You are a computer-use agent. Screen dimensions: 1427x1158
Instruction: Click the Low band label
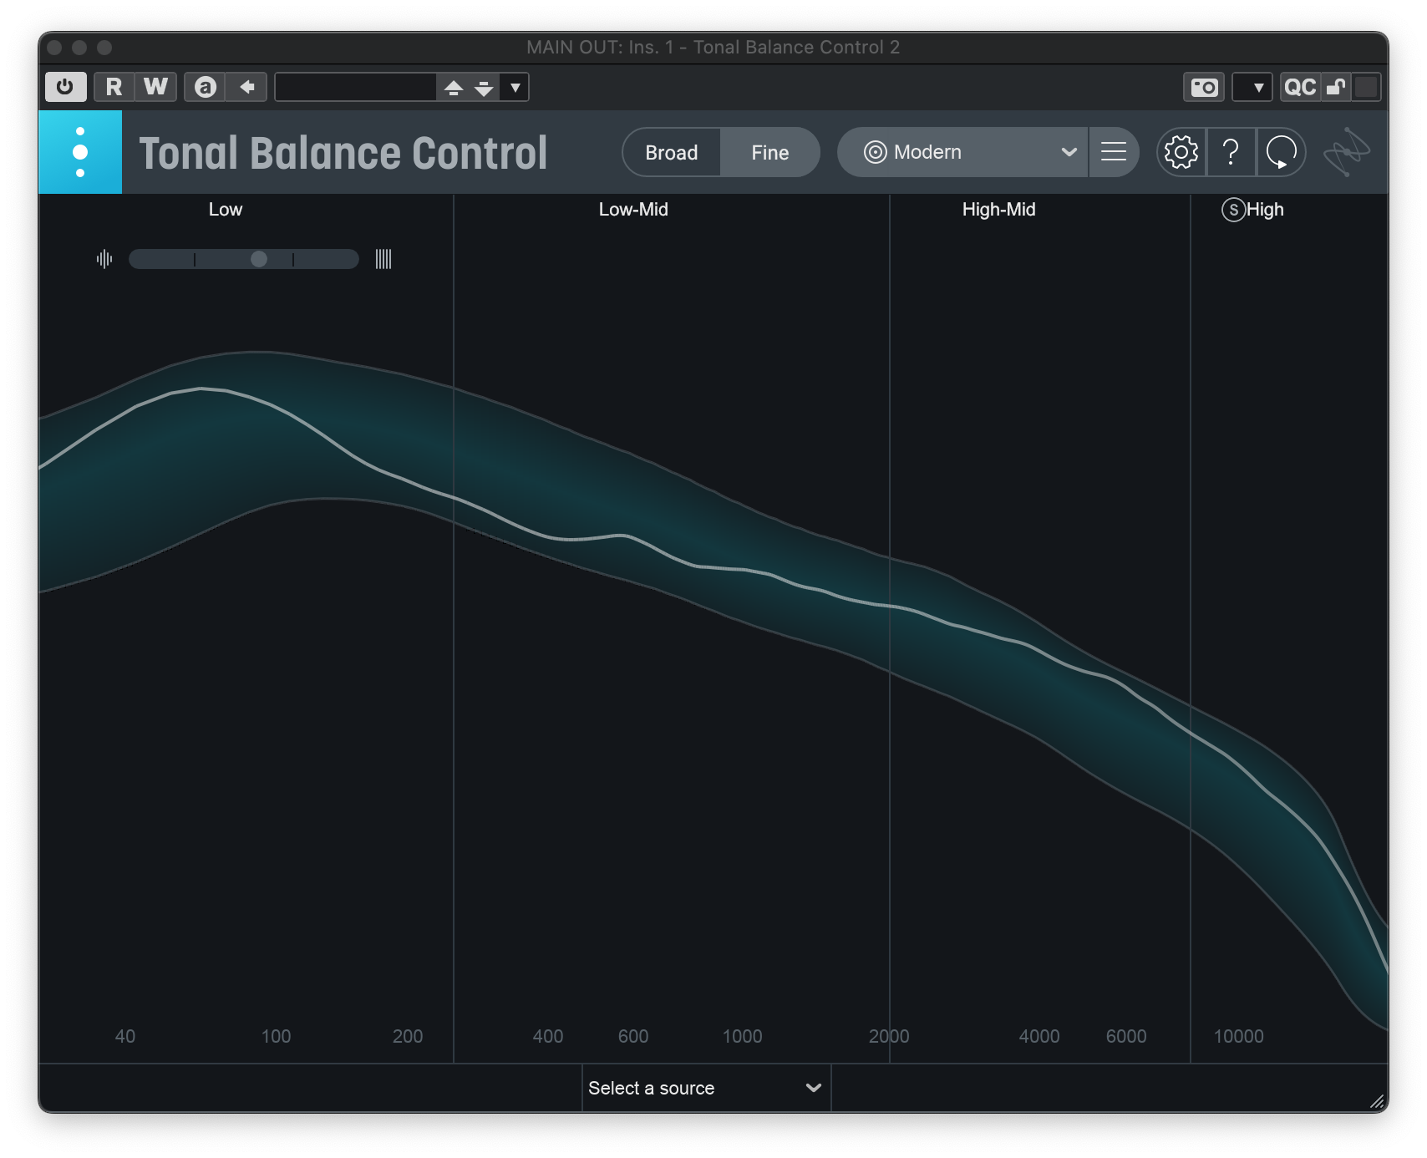(226, 210)
